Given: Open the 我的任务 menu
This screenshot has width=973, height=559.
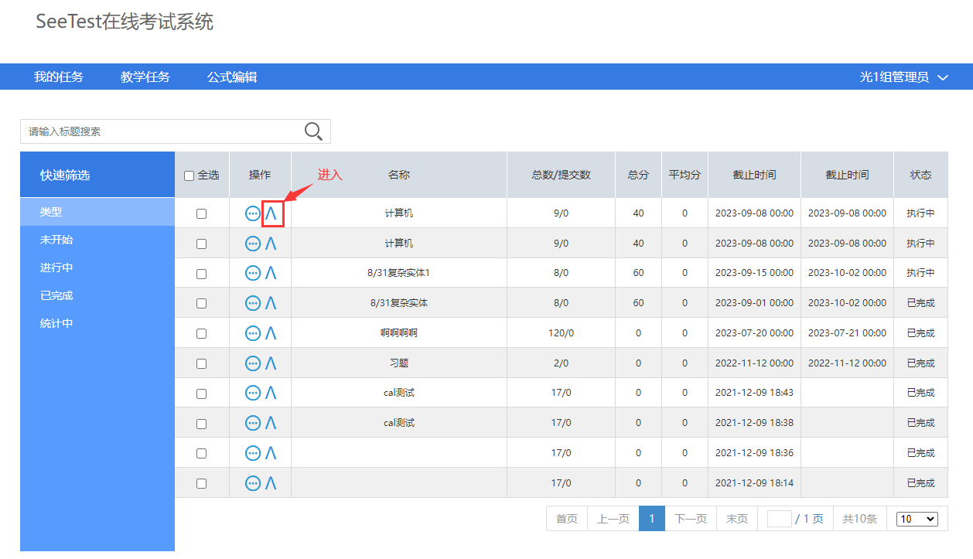Looking at the screenshot, I should click(x=59, y=77).
